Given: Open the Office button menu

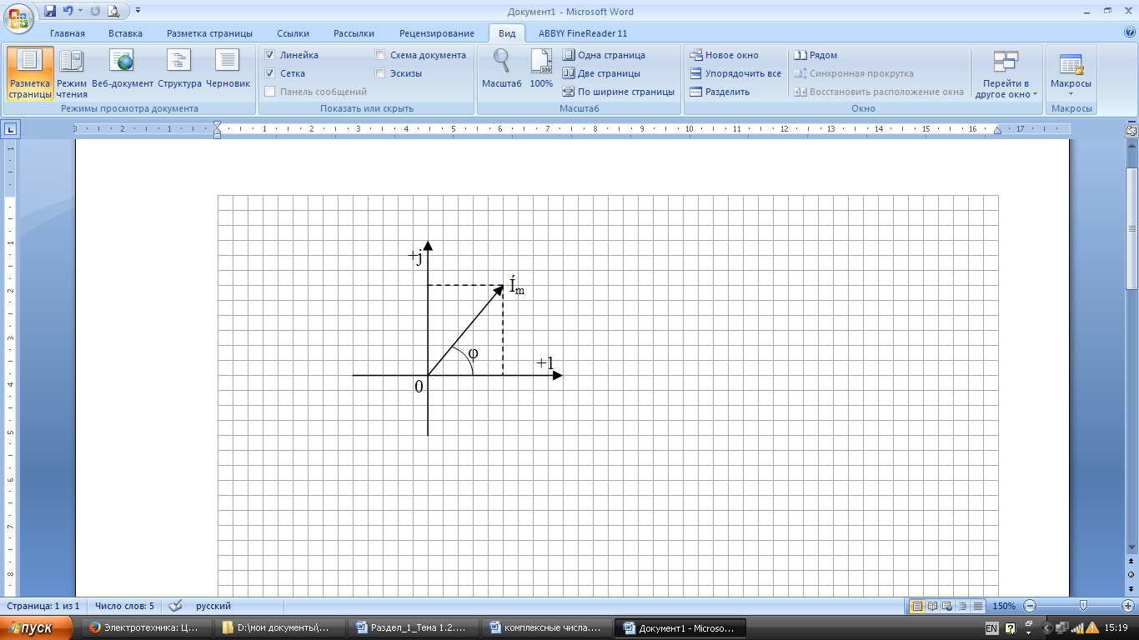Looking at the screenshot, I should (18, 17).
